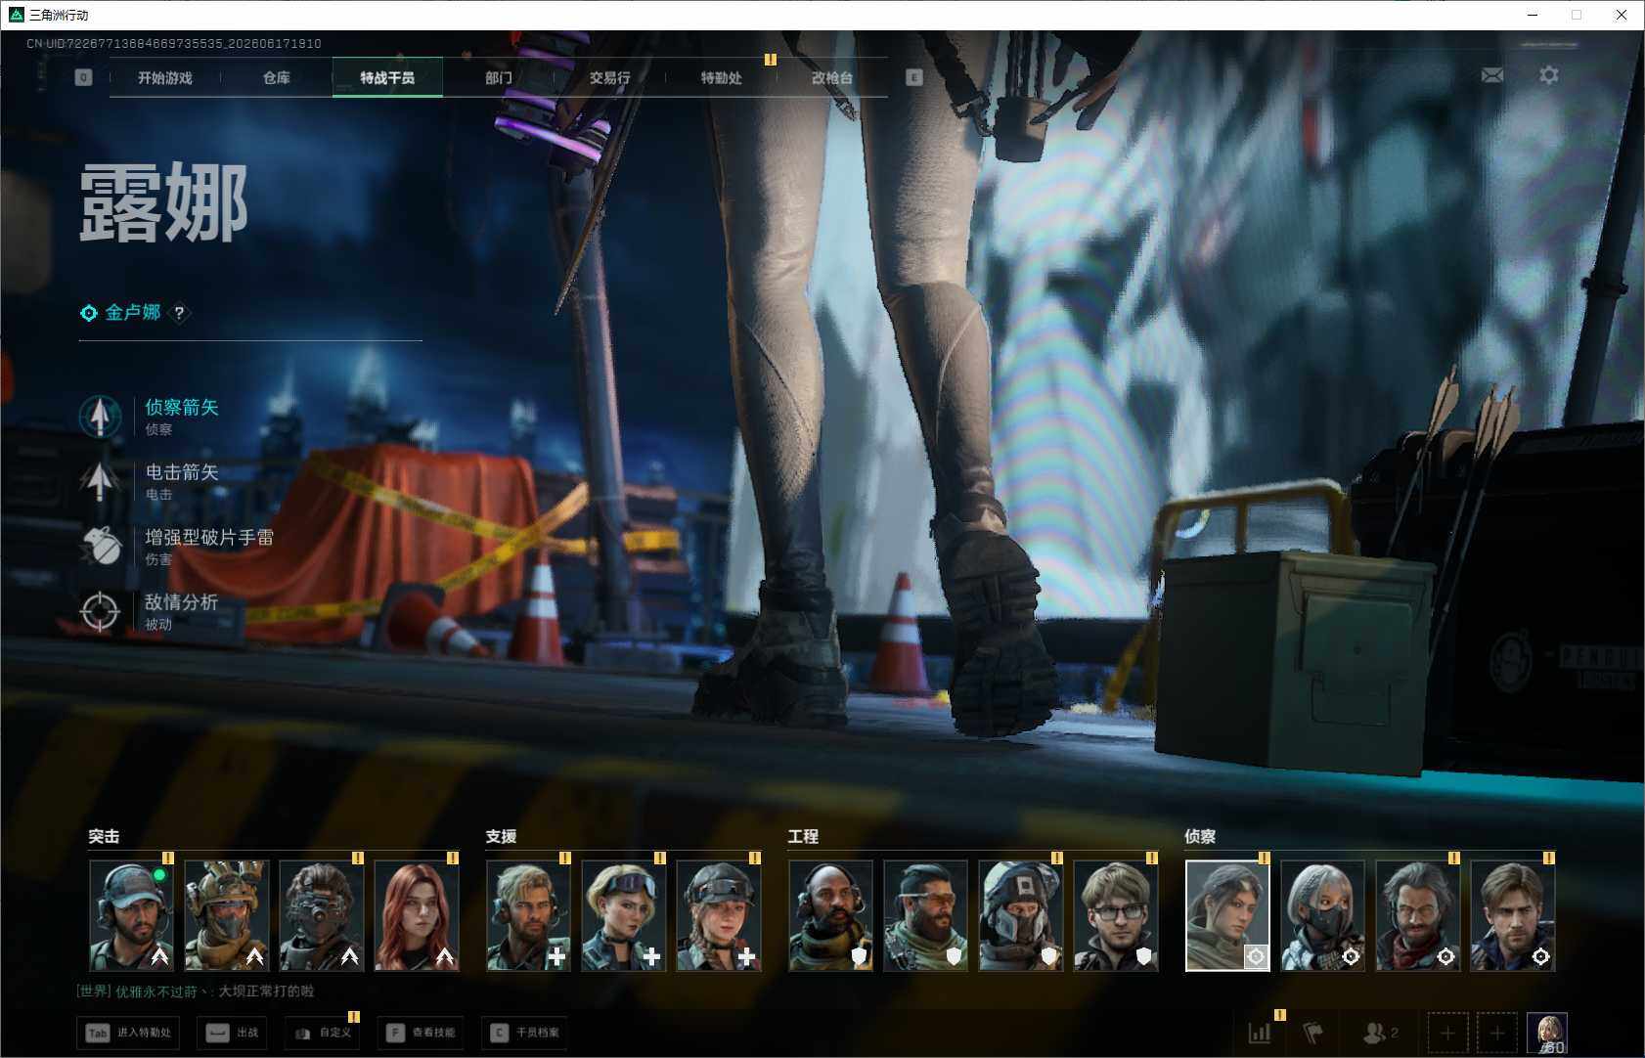Image resolution: width=1645 pixels, height=1058 pixels.
Task: Click the 突击 class heading
Action: click(x=104, y=836)
